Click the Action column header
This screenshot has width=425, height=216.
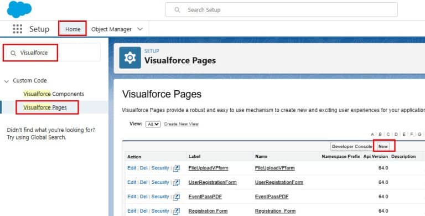pos(134,157)
